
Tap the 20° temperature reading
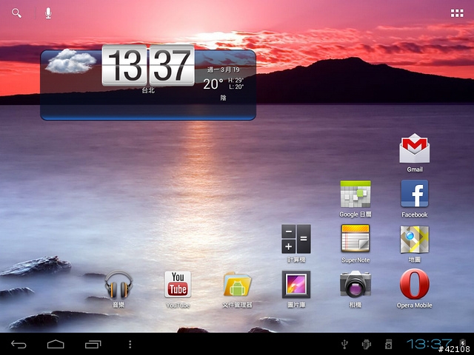tap(213, 84)
